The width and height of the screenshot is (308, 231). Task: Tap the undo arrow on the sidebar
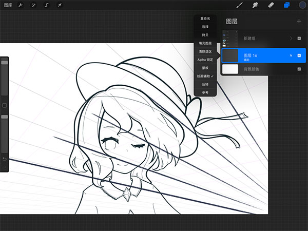tap(5, 159)
